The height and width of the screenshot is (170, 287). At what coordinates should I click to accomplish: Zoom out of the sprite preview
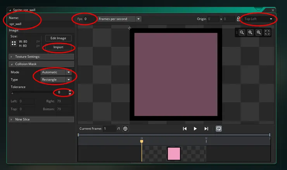pyautogui.click(x=242, y=33)
